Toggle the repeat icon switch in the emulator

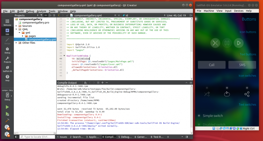(x=227, y=94)
